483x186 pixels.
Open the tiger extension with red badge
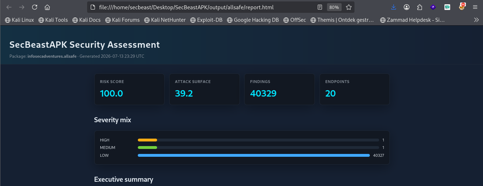462,6
